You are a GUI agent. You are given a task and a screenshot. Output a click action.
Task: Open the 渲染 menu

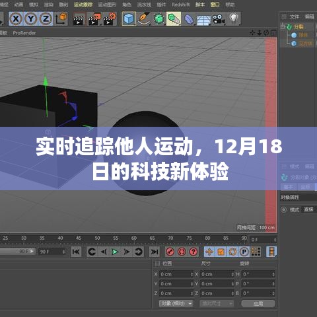pyautogui.click(x=48, y=5)
